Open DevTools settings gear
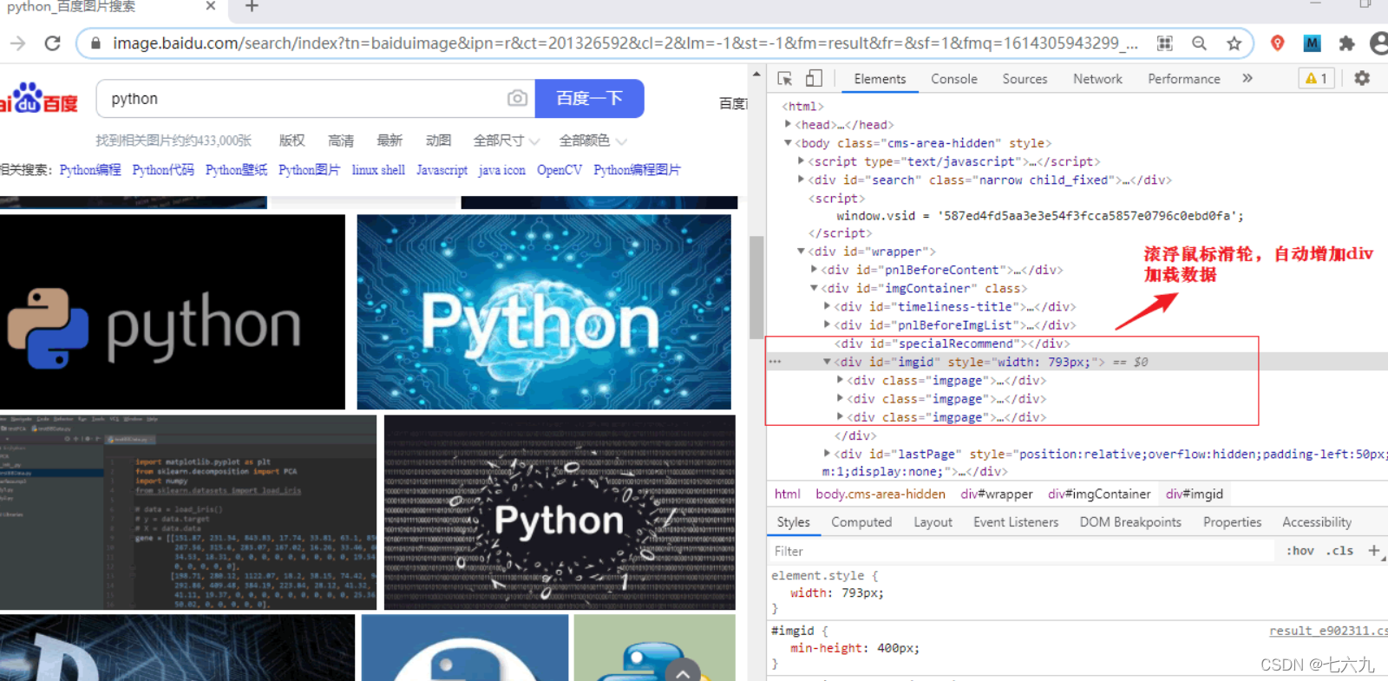The width and height of the screenshot is (1388, 681). (1362, 78)
